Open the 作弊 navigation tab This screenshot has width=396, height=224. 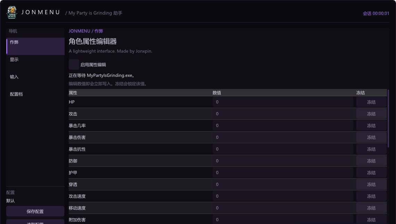click(x=35, y=46)
